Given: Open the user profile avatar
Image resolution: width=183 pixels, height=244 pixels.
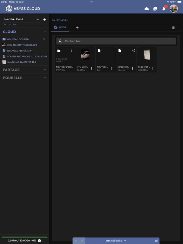Looking at the screenshot, I should coord(173,9).
